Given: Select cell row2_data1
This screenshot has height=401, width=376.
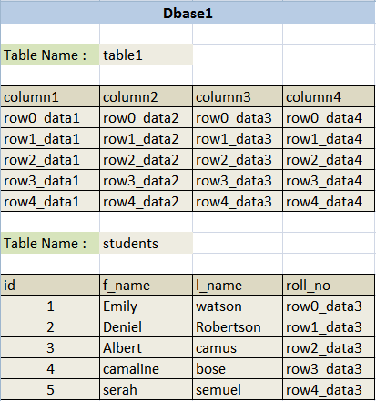Looking at the screenshot, I should [x=50, y=159].
